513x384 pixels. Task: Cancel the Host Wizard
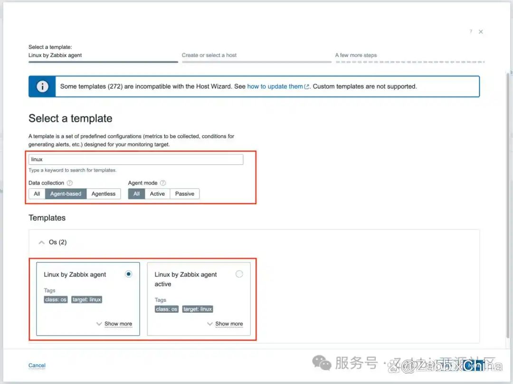[37, 365]
